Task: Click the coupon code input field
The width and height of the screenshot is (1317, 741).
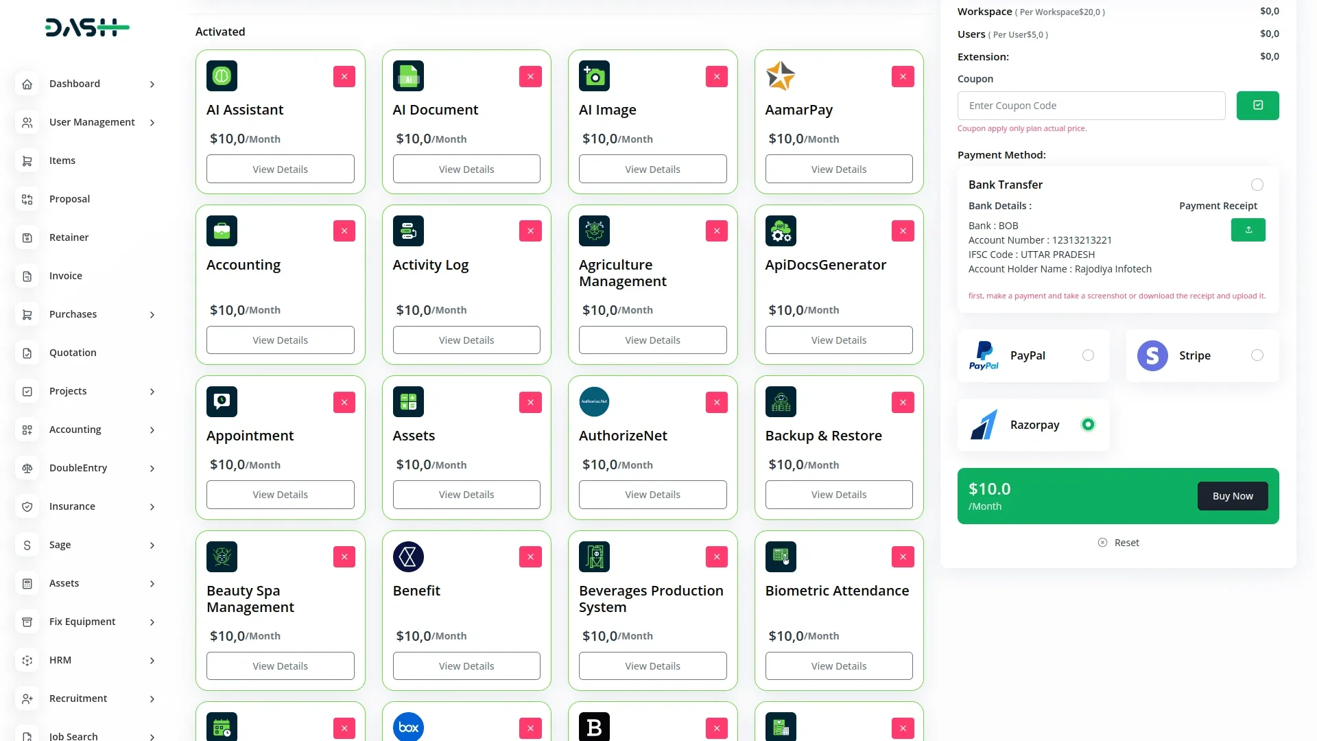Action: pyautogui.click(x=1091, y=106)
